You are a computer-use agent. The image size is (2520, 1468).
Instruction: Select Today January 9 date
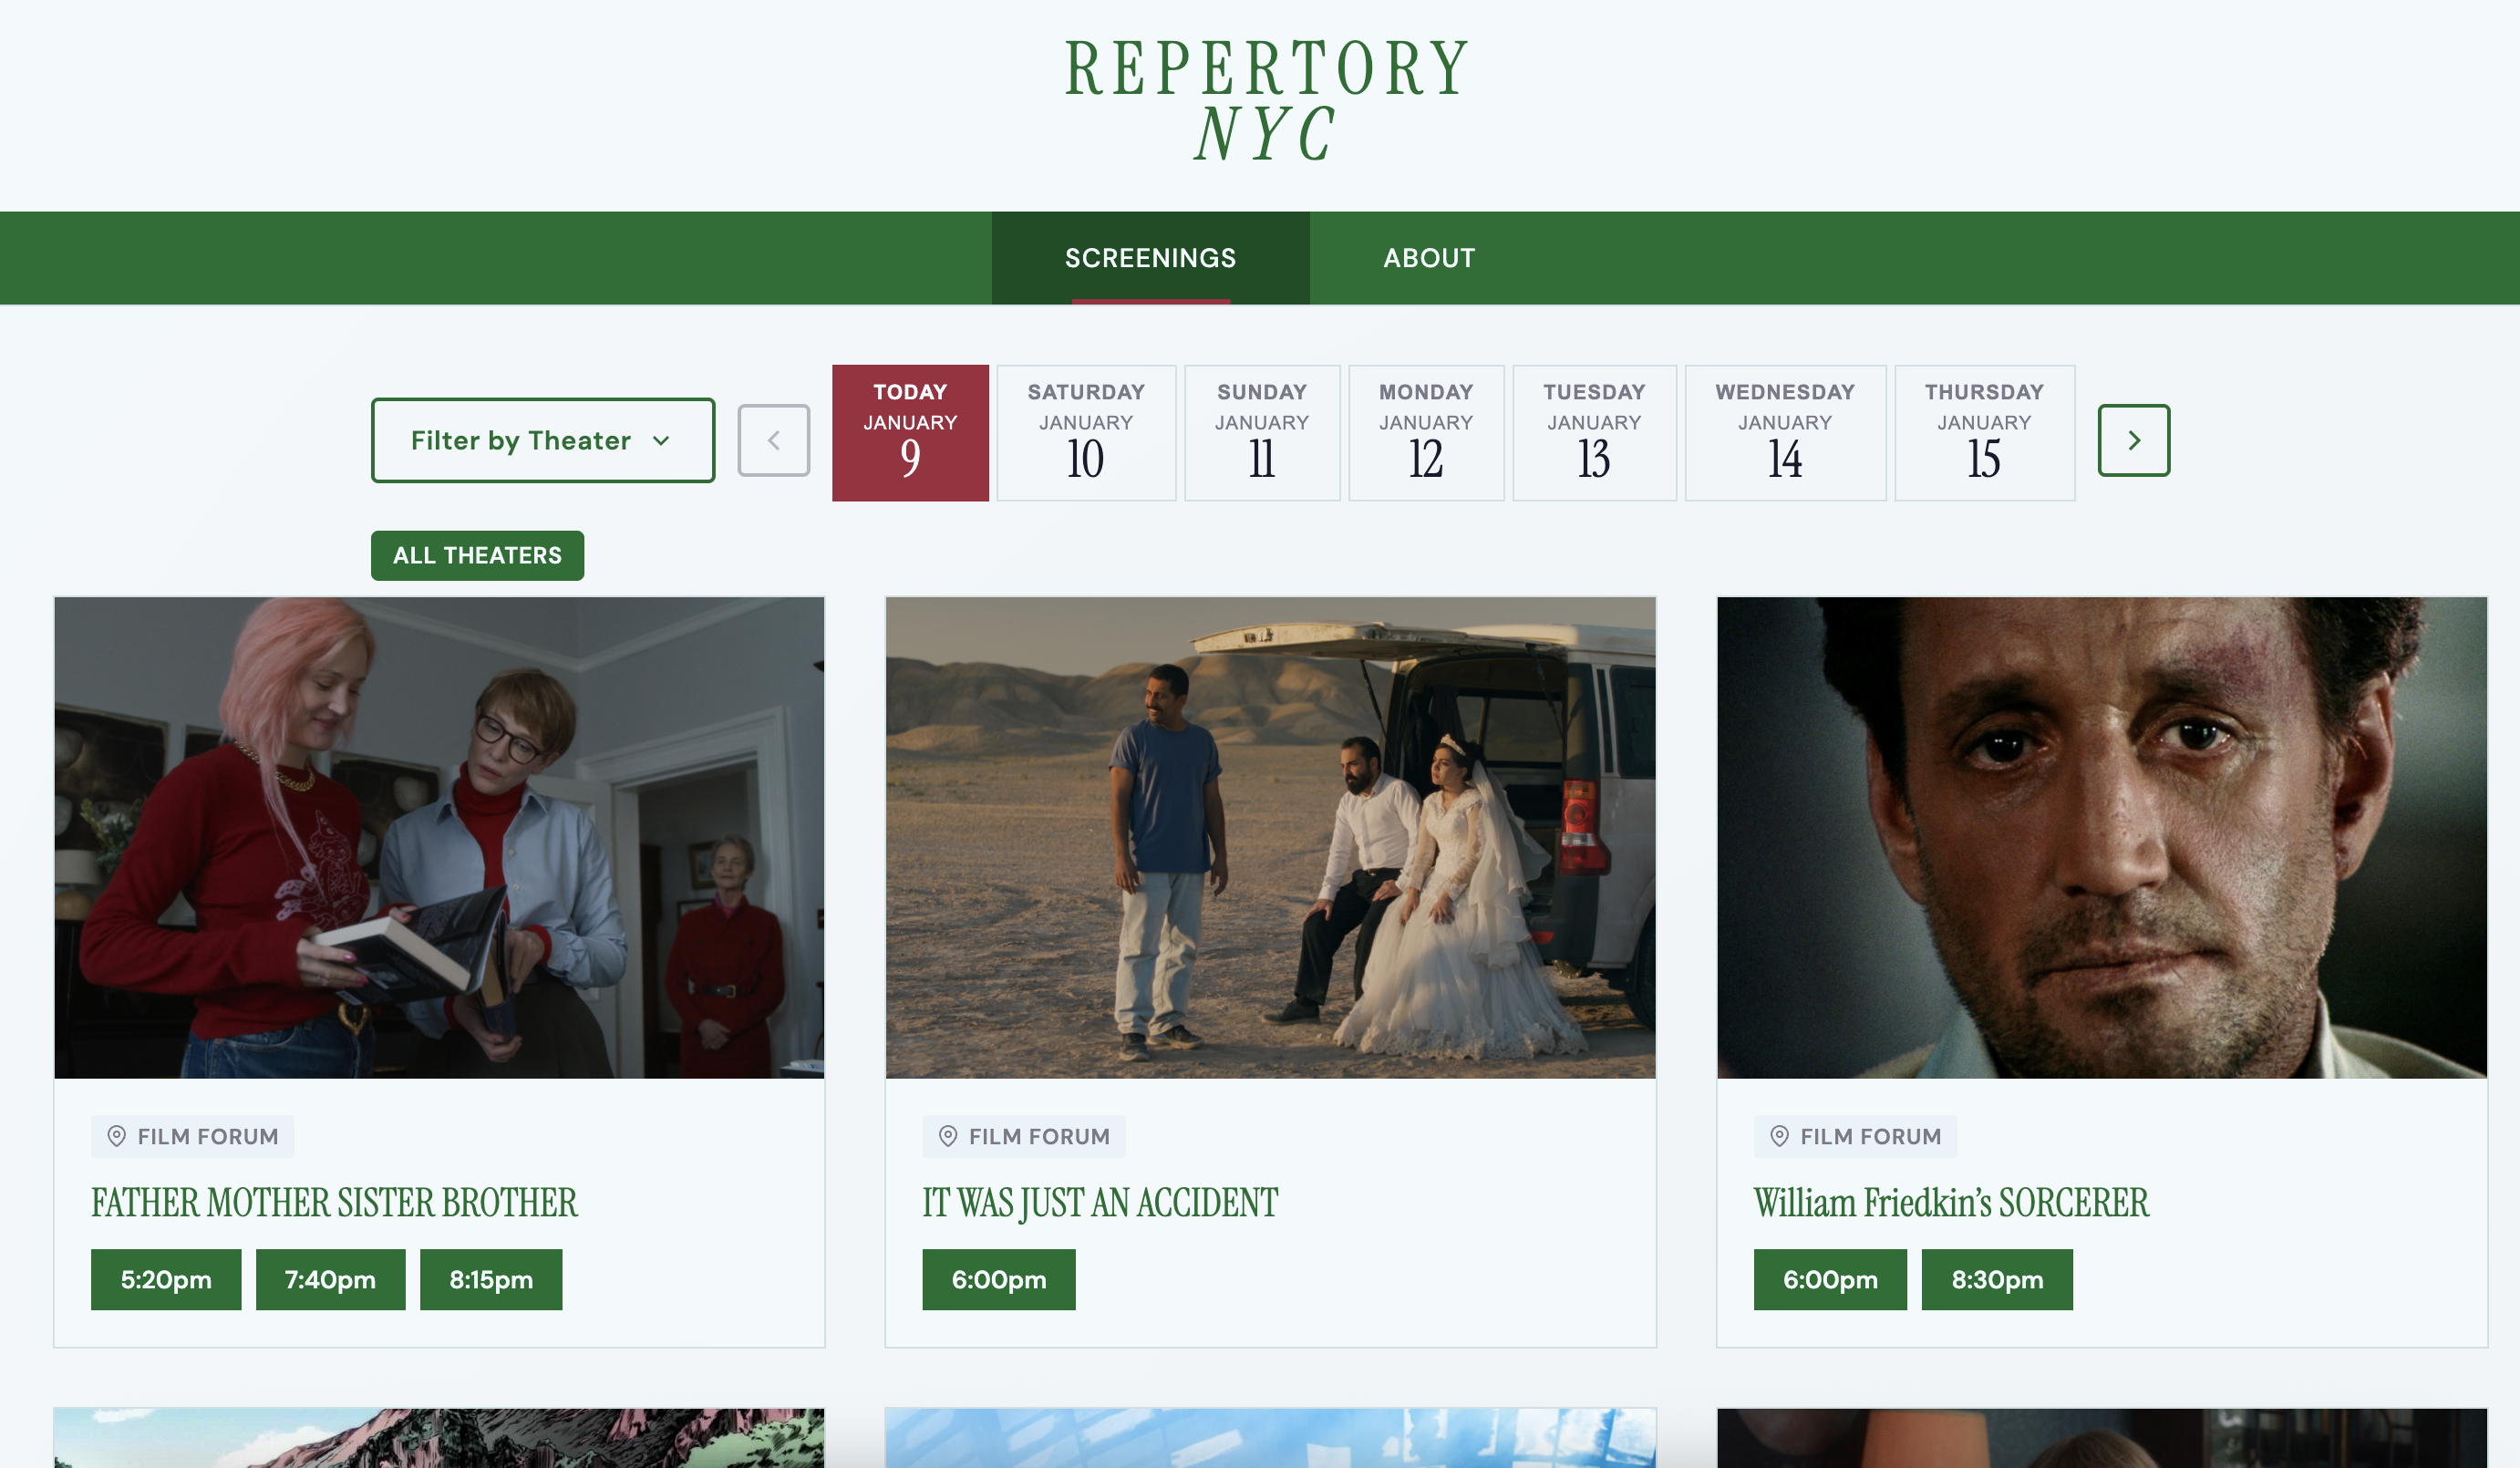[x=909, y=432]
